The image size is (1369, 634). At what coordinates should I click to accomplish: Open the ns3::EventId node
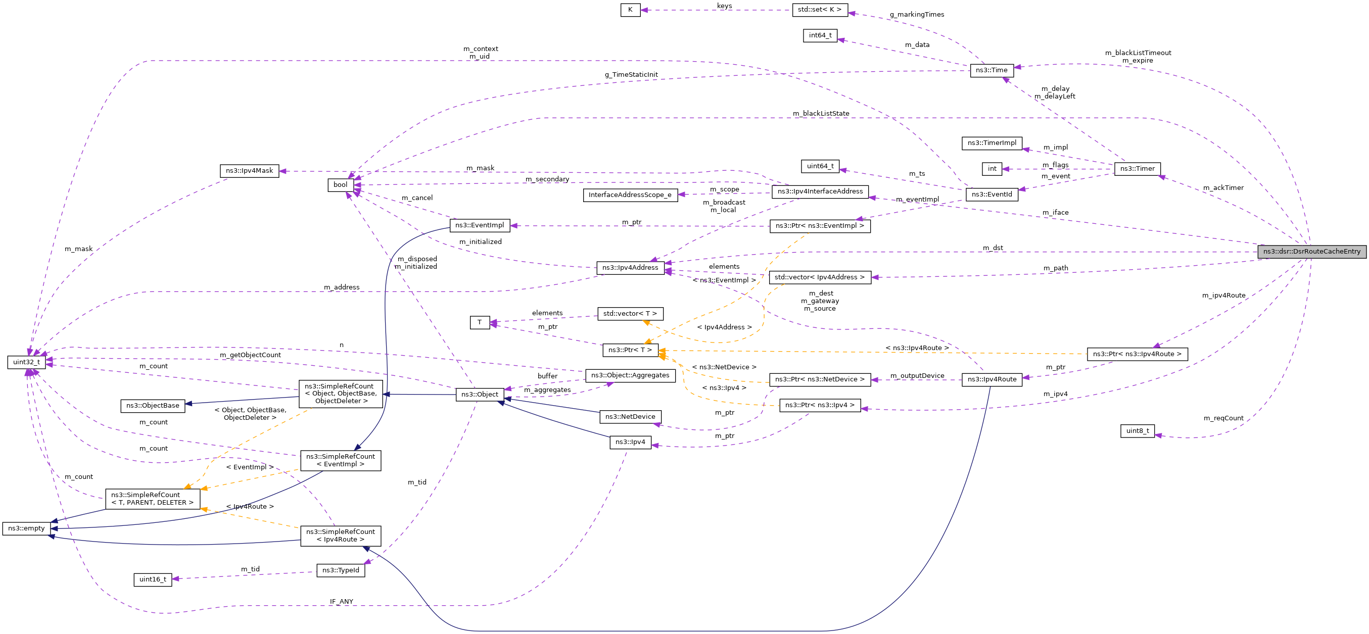[x=992, y=194]
